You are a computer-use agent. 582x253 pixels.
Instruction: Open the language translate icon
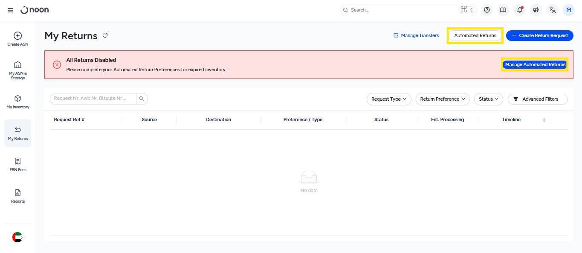coord(553,10)
